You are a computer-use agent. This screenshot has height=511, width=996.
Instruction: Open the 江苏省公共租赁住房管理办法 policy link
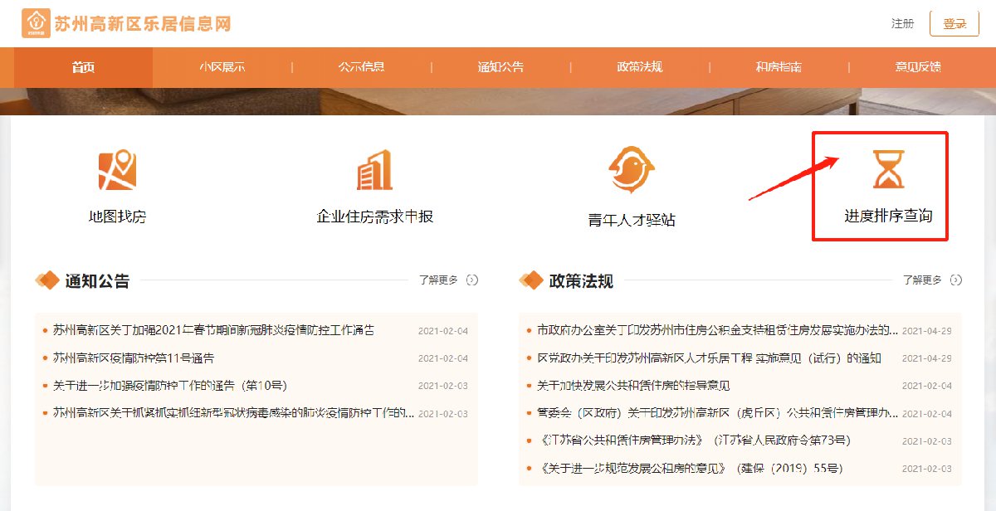tap(694, 440)
